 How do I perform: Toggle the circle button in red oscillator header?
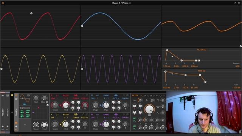pos(84,95)
